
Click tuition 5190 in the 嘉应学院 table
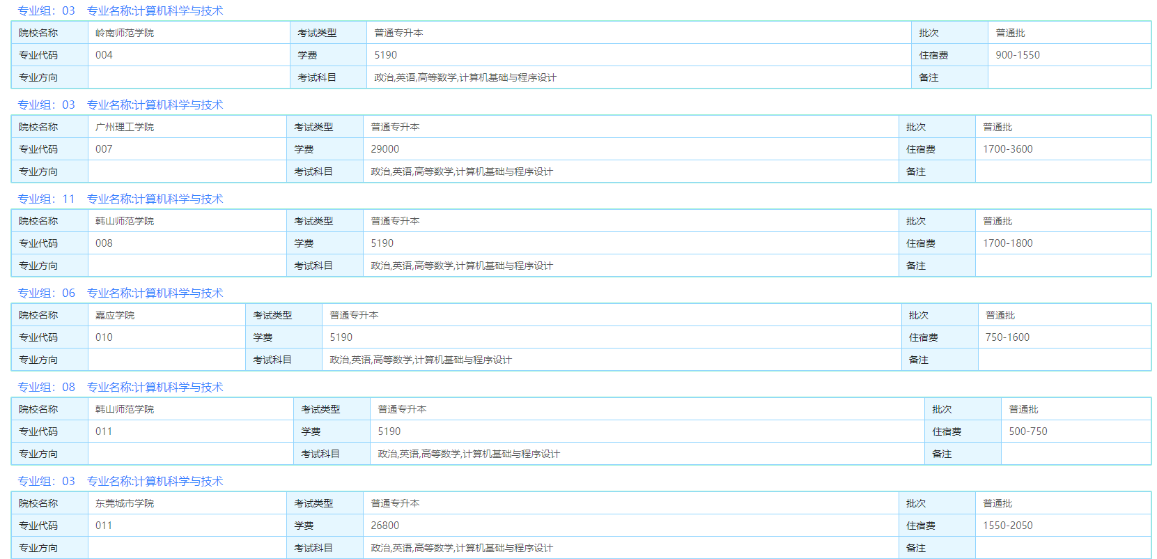coord(341,337)
